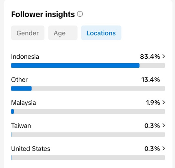This screenshot has height=168, width=175.
Task: Open the Follower insights info icon
Action: (x=80, y=14)
